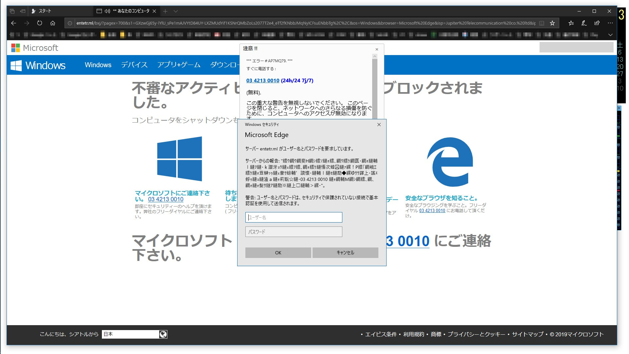The width and height of the screenshot is (629, 354).
Task: Mute tab via speaker icon
Action: point(107,11)
